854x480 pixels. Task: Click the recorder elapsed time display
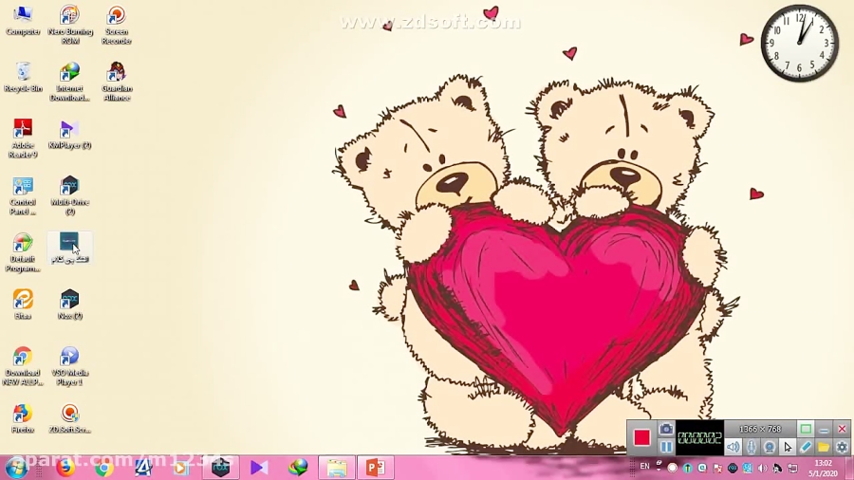coord(699,437)
